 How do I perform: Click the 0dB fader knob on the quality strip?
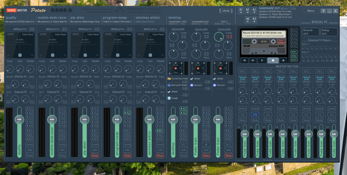[19, 119]
